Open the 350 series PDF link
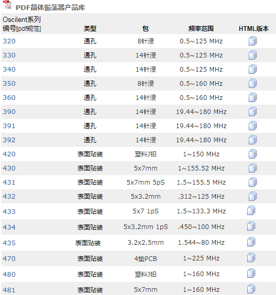The width and height of the screenshot is (276, 295). pos(9,83)
